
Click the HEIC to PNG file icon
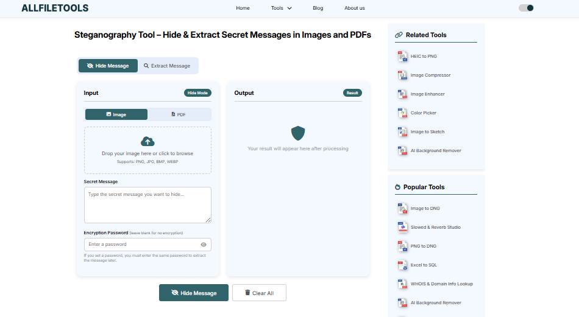point(402,57)
